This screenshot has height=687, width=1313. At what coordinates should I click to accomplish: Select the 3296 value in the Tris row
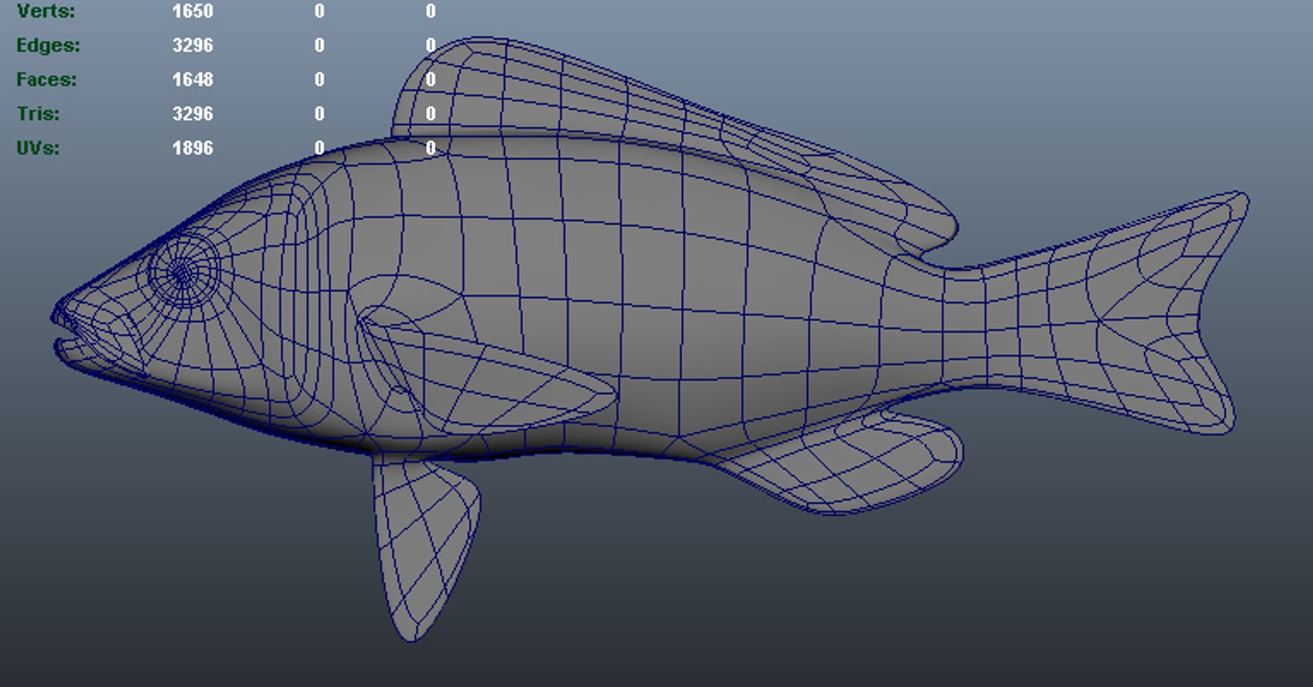coord(193,114)
